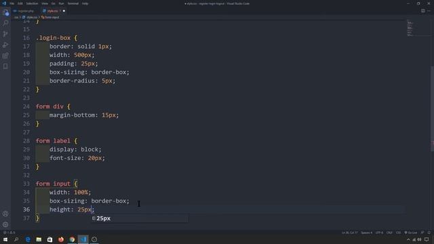Viewport: 434px width, 244px height.
Task: Open the File menu
Action: (12, 3)
